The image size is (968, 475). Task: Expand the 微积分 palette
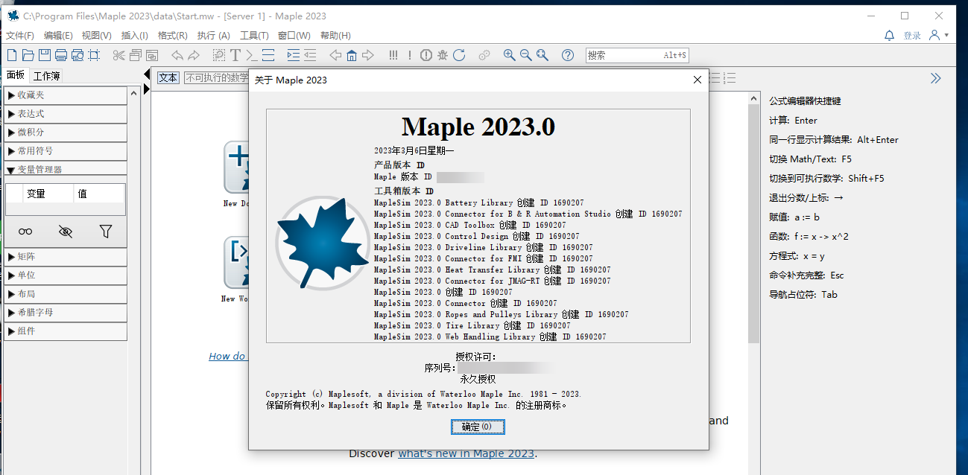(66, 133)
